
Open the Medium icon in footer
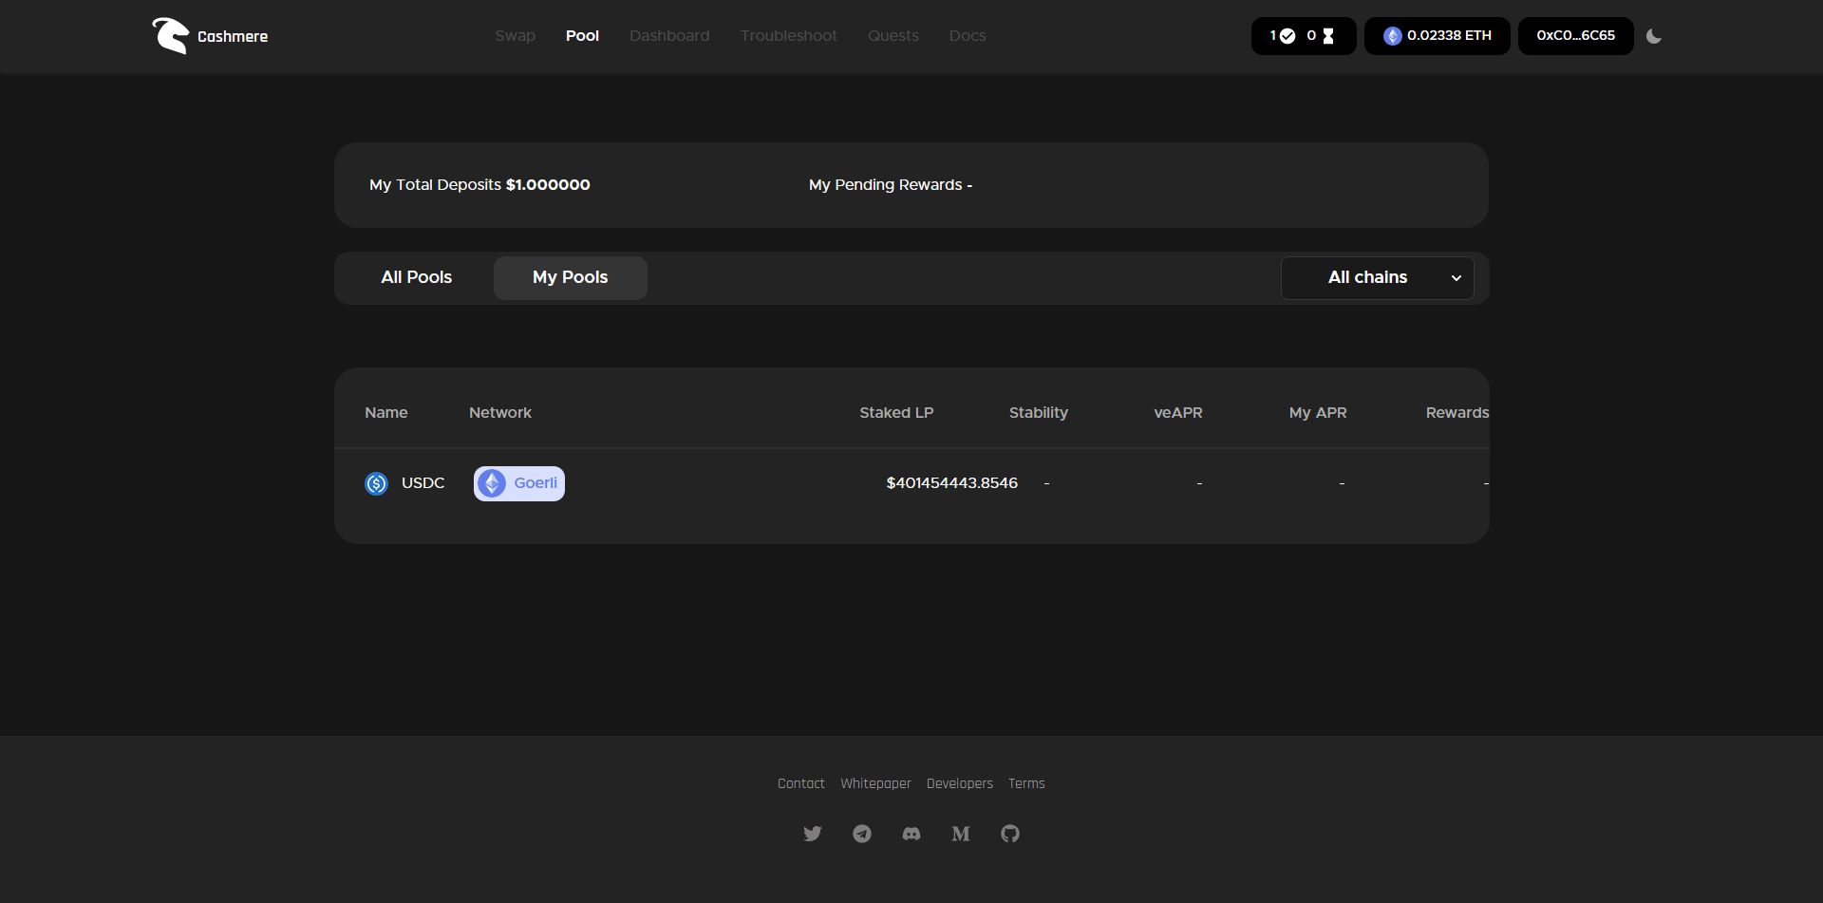[x=961, y=834]
